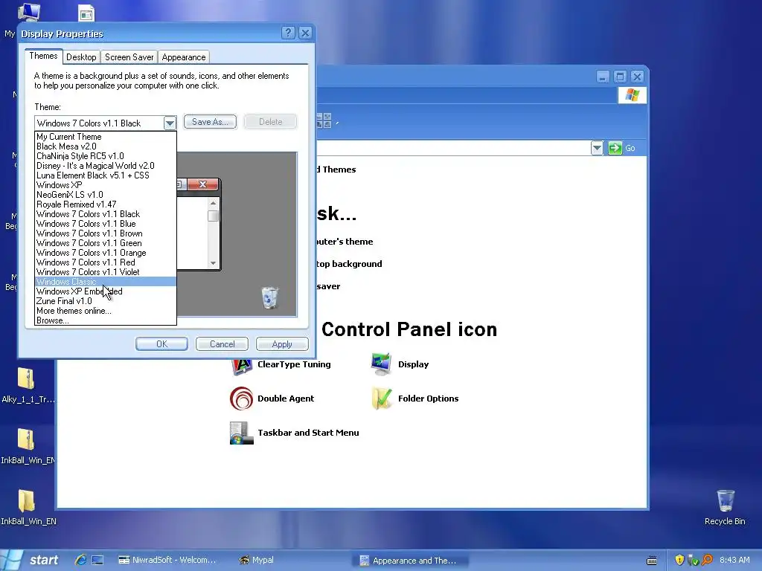762x571 pixels.
Task: Click the InkBall_Win_EN zip archive icon
Action: 26,439
